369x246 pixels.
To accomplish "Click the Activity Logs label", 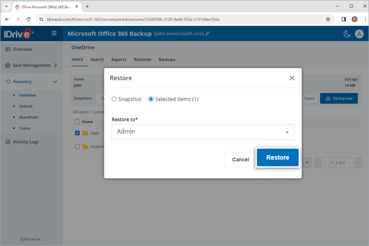I will pyautogui.click(x=26, y=142).
